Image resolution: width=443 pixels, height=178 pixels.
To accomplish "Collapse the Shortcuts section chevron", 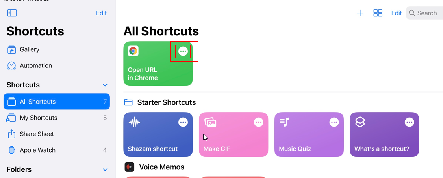I will (x=105, y=85).
